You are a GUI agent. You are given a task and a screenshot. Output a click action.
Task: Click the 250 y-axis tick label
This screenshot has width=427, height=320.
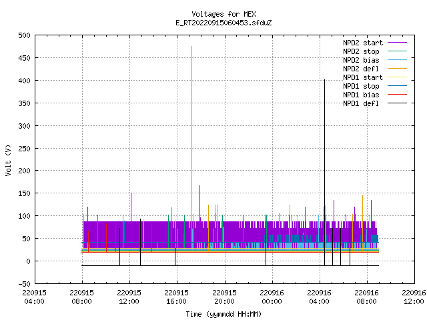coord(24,148)
